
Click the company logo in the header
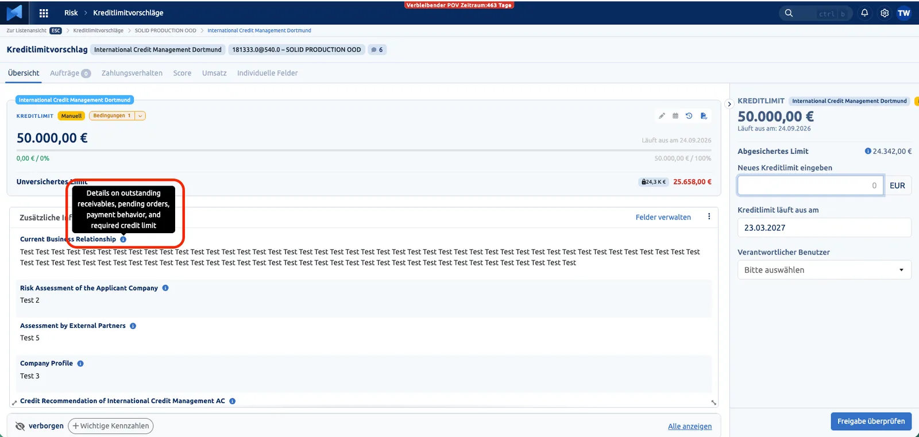tap(14, 12)
